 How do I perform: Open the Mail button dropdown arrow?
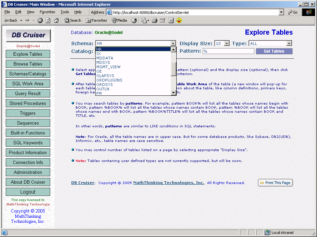148,20
